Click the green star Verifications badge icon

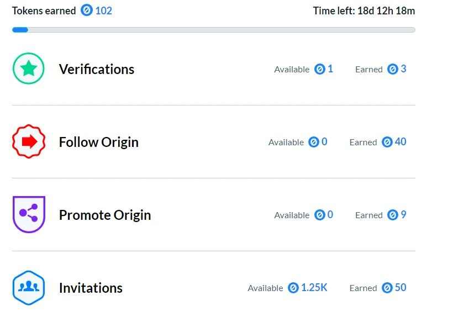[28, 68]
